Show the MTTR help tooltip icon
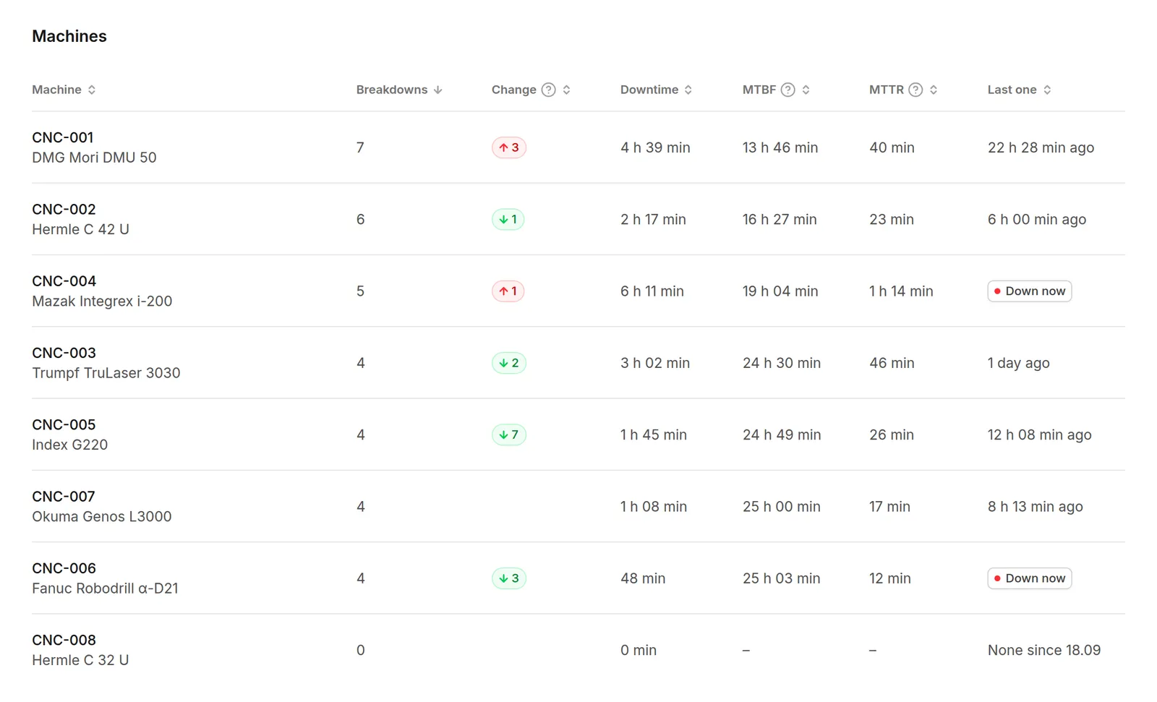 915,90
